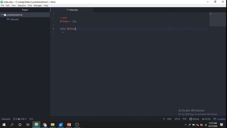
Task: Open the Packages menu
Action: pyautogui.click(x=38, y=6)
